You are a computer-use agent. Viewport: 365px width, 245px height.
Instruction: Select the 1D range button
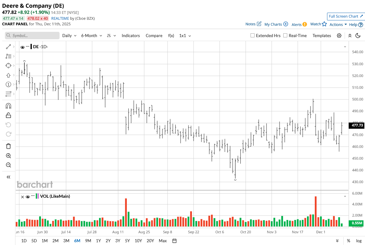pos(24,241)
